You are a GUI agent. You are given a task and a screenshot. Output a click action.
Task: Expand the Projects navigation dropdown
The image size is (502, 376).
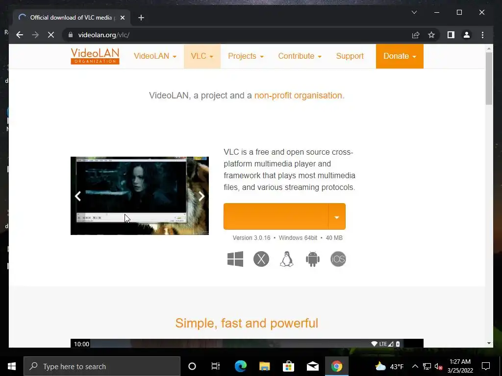pos(246,56)
